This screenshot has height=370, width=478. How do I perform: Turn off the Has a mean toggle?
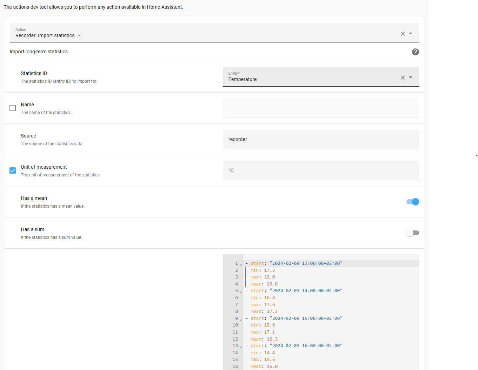pyautogui.click(x=413, y=202)
